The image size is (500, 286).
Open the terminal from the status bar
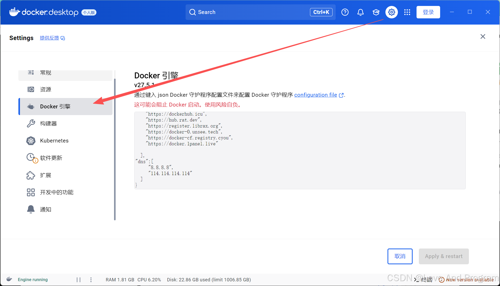pyautogui.click(x=424, y=280)
